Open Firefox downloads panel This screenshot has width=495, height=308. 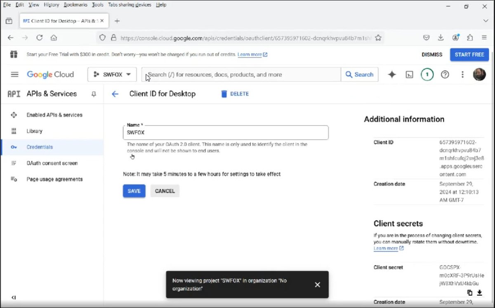tap(441, 37)
